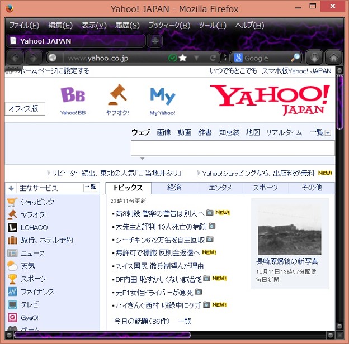The width and height of the screenshot is (349, 344).
Task: Open the ファイル(F) menu
Action: pos(24,25)
